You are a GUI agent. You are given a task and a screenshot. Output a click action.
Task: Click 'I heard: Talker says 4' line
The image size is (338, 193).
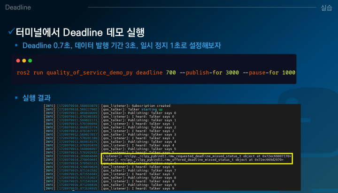click(x=109, y=145)
